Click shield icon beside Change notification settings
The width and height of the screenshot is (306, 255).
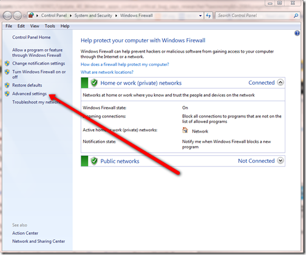7,64
